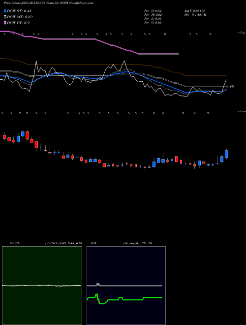
Task: Click the ADX (14 day) values text
Action: click(x=137, y=243)
